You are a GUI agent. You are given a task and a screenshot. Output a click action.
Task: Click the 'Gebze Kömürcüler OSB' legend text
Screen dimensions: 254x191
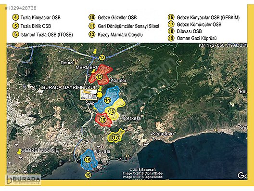click(x=199, y=25)
